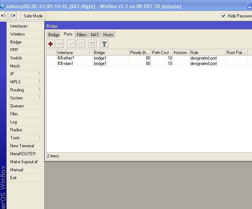252x209 pixels.
Task: Open the Hosts tab
Action: pyautogui.click(x=108, y=34)
